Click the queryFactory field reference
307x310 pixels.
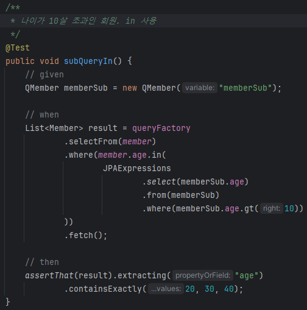coord(161,129)
